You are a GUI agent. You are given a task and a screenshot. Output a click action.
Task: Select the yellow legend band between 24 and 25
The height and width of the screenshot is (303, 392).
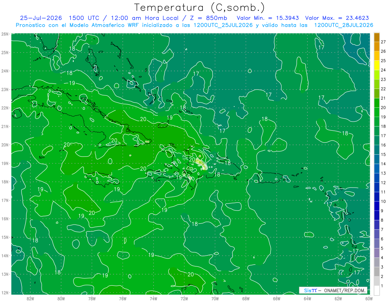pyautogui.click(x=377, y=65)
